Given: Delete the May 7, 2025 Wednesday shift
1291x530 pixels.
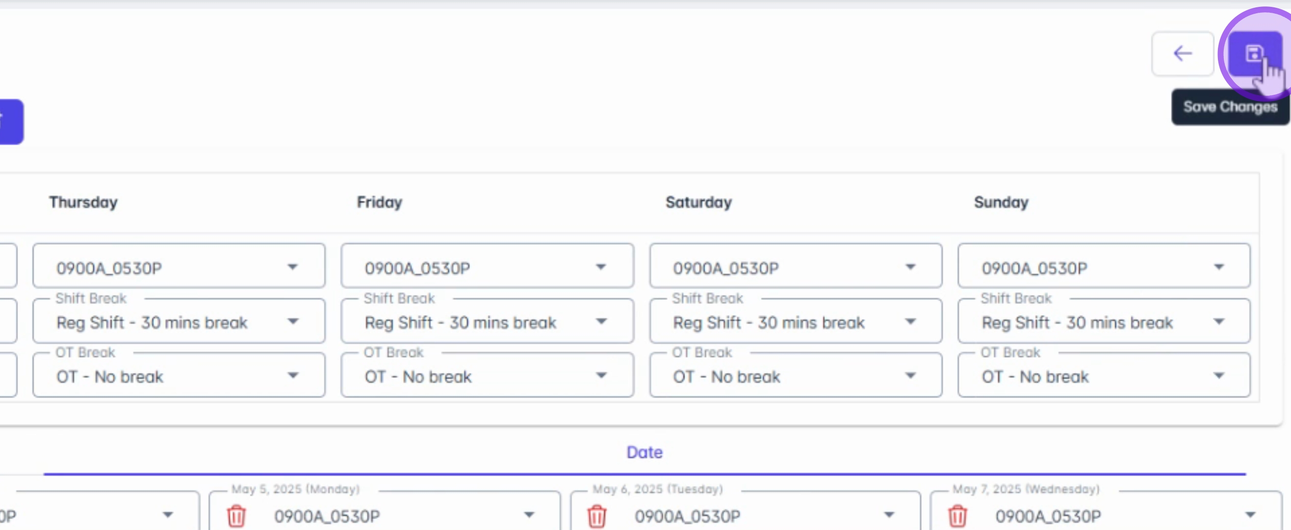Looking at the screenshot, I should [x=956, y=516].
